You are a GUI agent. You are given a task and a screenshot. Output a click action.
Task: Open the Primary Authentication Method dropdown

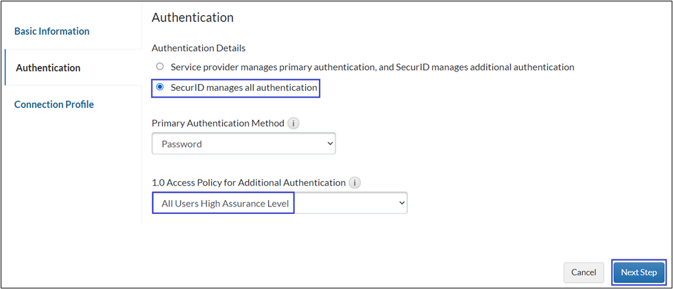point(243,144)
